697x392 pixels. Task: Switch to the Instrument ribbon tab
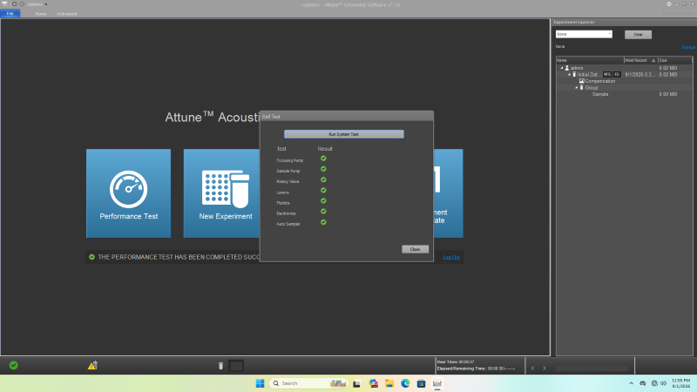tap(67, 14)
